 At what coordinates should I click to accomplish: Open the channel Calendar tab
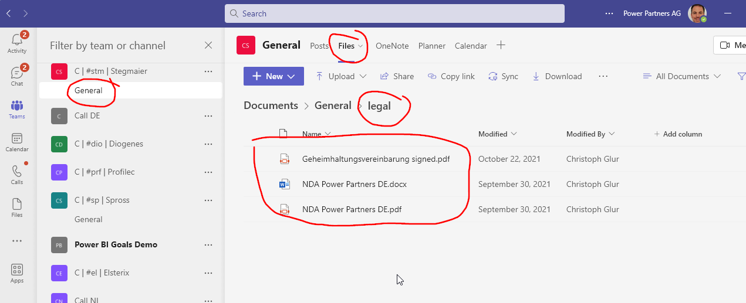[x=471, y=46]
